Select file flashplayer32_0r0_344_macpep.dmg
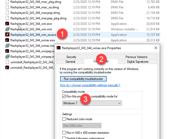This screenshot has height=139, width=183. [x=35, y=13]
